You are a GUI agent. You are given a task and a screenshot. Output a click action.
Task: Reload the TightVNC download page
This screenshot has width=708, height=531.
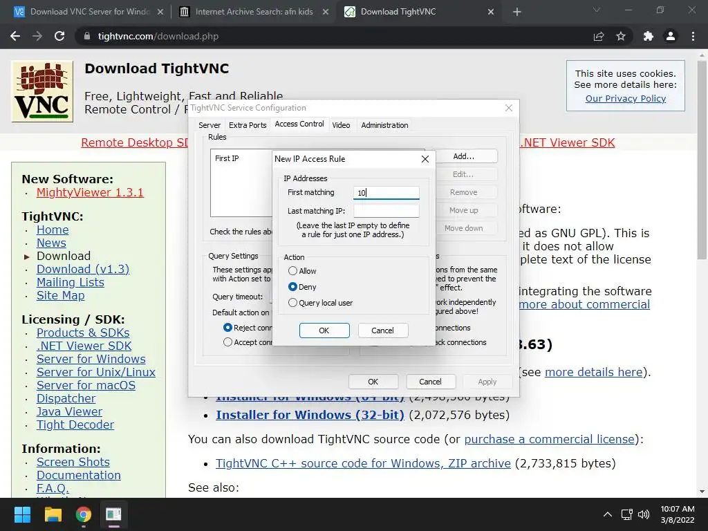point(59,36)
